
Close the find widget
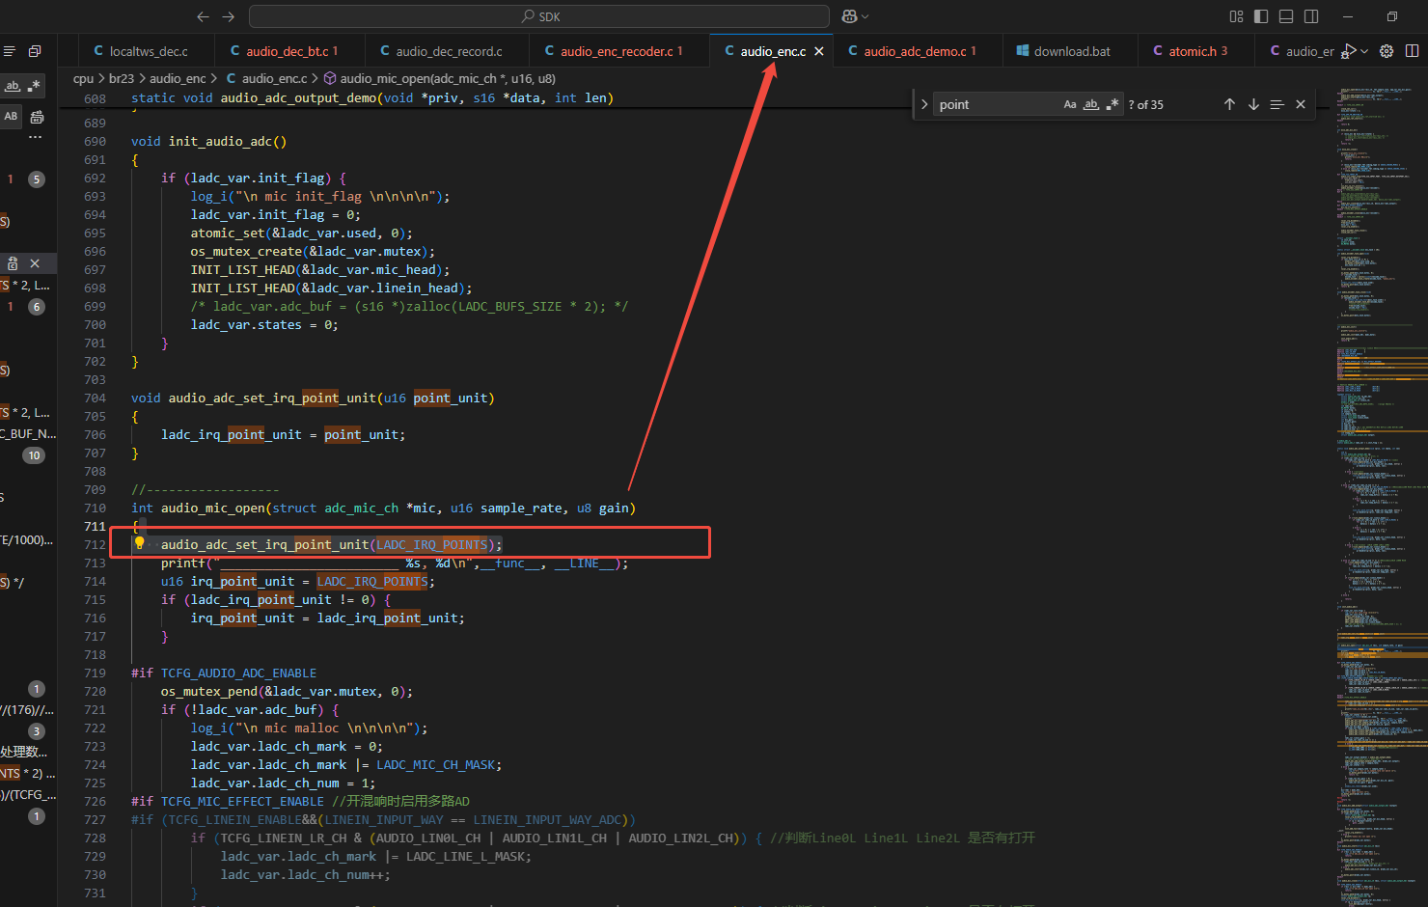coord(1301,104)
